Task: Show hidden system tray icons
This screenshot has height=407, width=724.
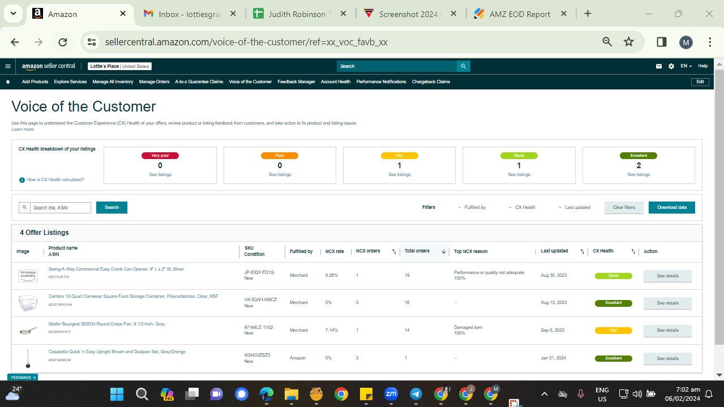Action: click(x=545, y=394)
